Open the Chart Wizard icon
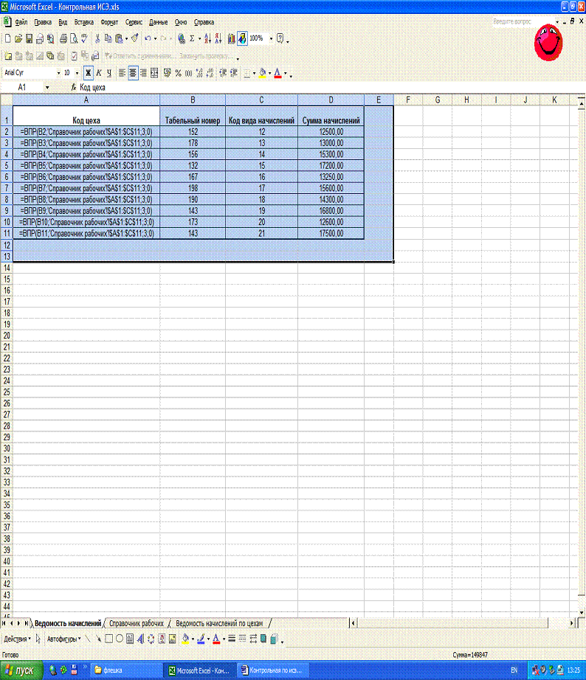 tap(231, 38)
